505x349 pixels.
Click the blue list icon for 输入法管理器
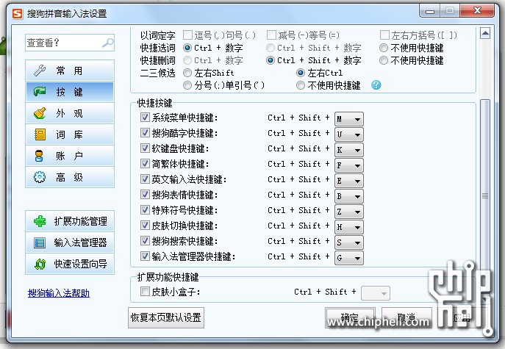coord(40,242)
